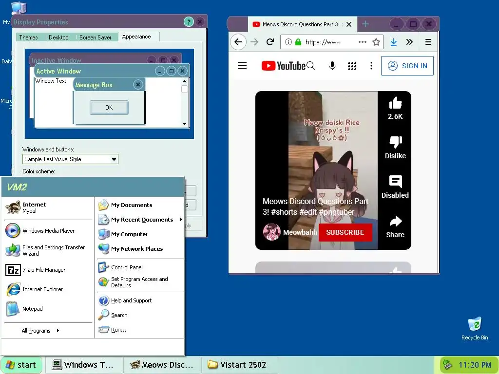Click the YouTube SIGN IN button
The height and width of the screenshot is (374, 499).
point(407,66)
